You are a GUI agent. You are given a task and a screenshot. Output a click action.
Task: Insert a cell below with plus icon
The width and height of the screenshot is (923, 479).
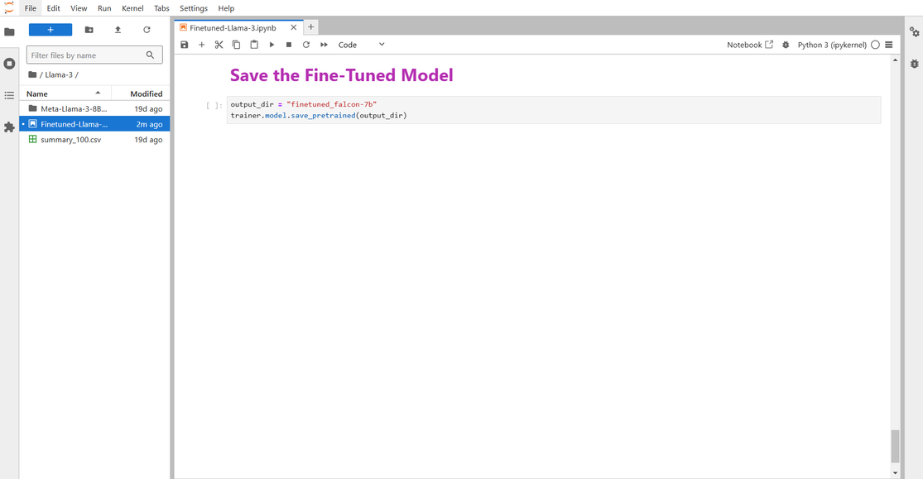click(x=201, y=45)
